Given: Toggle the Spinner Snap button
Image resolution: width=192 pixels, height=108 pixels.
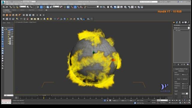Looking at the screenshot, I should coord(81,7).
